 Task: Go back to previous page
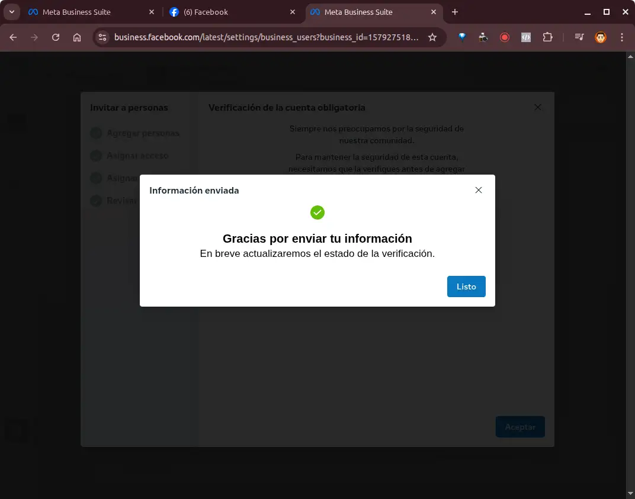pyautogui.click(x=13, y=37)
